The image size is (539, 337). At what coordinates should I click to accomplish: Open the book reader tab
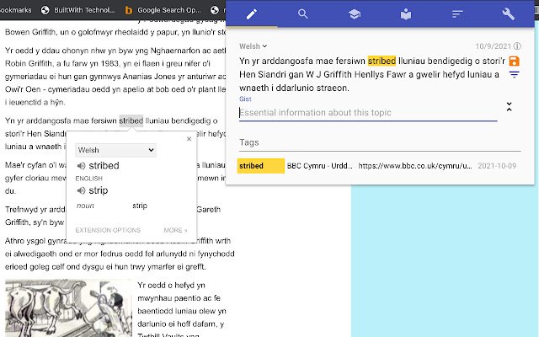click(x=406, y=14)
